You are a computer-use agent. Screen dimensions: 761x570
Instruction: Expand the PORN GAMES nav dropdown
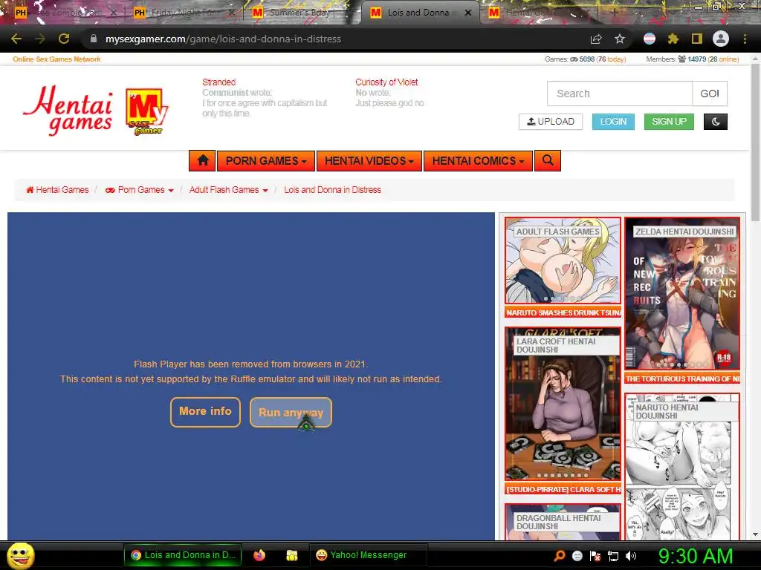pyautogui.click(x=266, y=161)
